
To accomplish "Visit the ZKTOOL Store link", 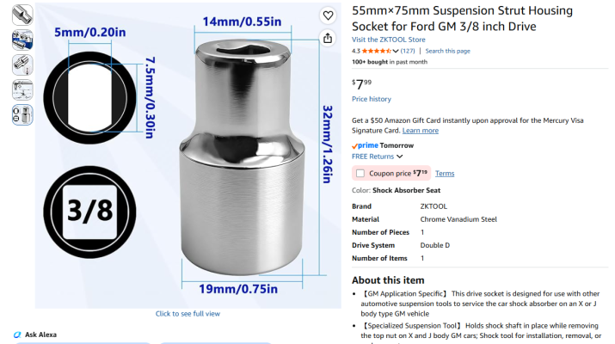I will coord(388,40).
